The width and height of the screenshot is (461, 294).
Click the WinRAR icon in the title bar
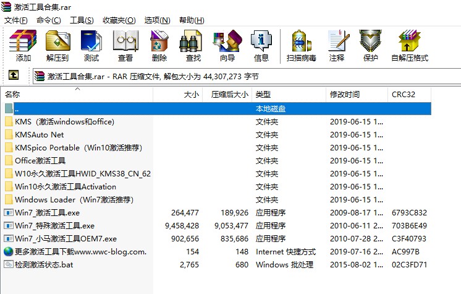pyautogui.click(x=6, y=6)
